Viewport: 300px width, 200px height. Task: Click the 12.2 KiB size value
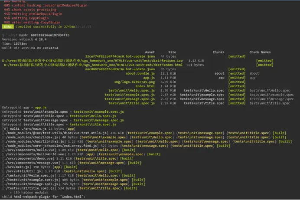click(168, 73)
